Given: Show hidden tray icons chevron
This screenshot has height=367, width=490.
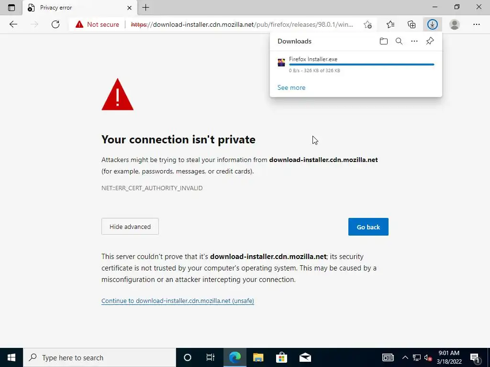Looking at the screenshot, I should [405, 357].
